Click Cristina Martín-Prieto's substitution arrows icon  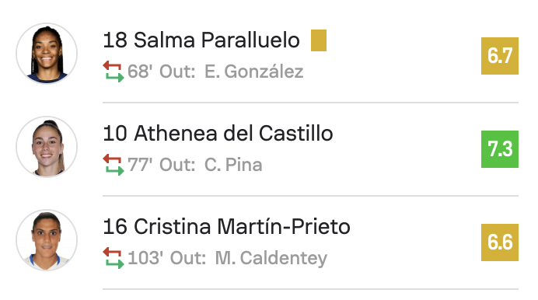(114, 258)
